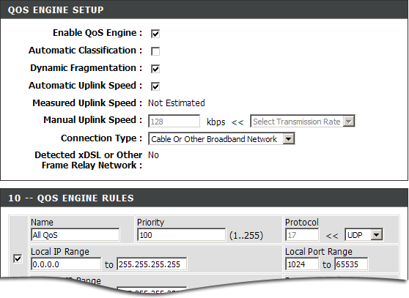Enable the Automatic Classification checkbox

[155, 51]
